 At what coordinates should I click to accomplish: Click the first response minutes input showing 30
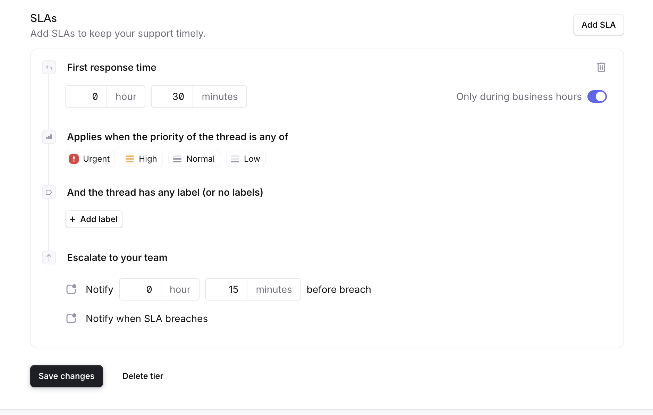pyautogui.click(x=172, y=96)
